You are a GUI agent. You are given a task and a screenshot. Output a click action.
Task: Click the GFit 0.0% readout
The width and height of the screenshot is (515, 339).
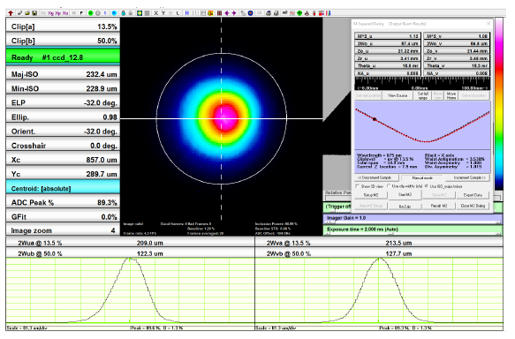pos(63,217)
